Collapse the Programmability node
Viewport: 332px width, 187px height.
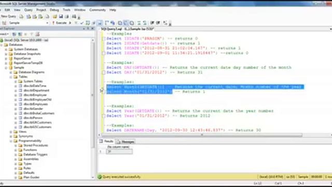pos(11,141)
